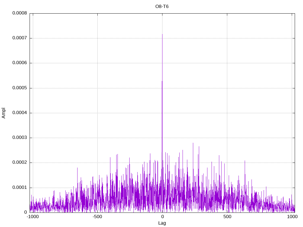Screen dimensions: 303x227
Task: Click the Lag x-axis label
Action: pos(162,223)
